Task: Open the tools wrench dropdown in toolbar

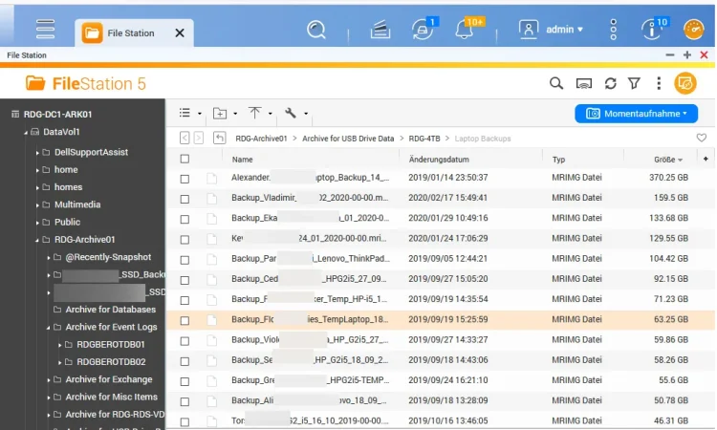Action: click(x=293, y=113)
